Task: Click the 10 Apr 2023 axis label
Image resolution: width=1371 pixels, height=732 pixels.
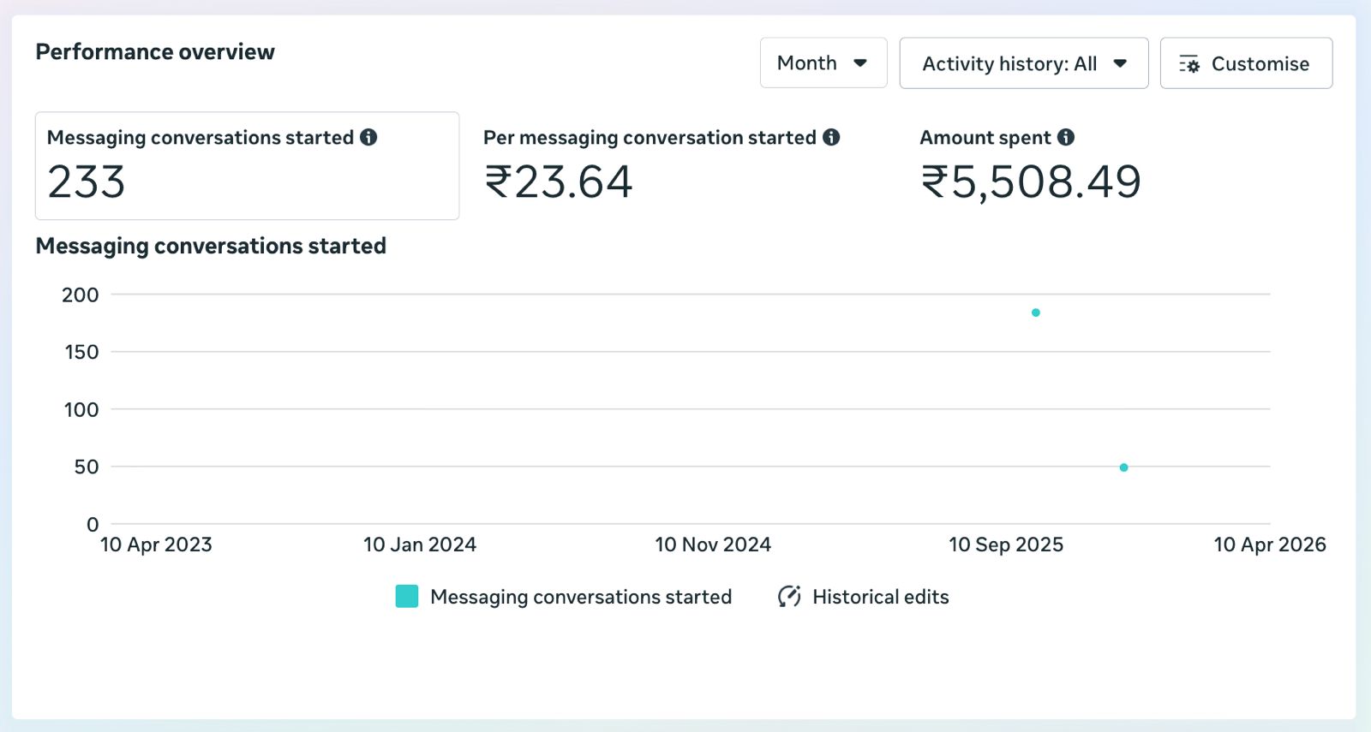Action: 156,545
